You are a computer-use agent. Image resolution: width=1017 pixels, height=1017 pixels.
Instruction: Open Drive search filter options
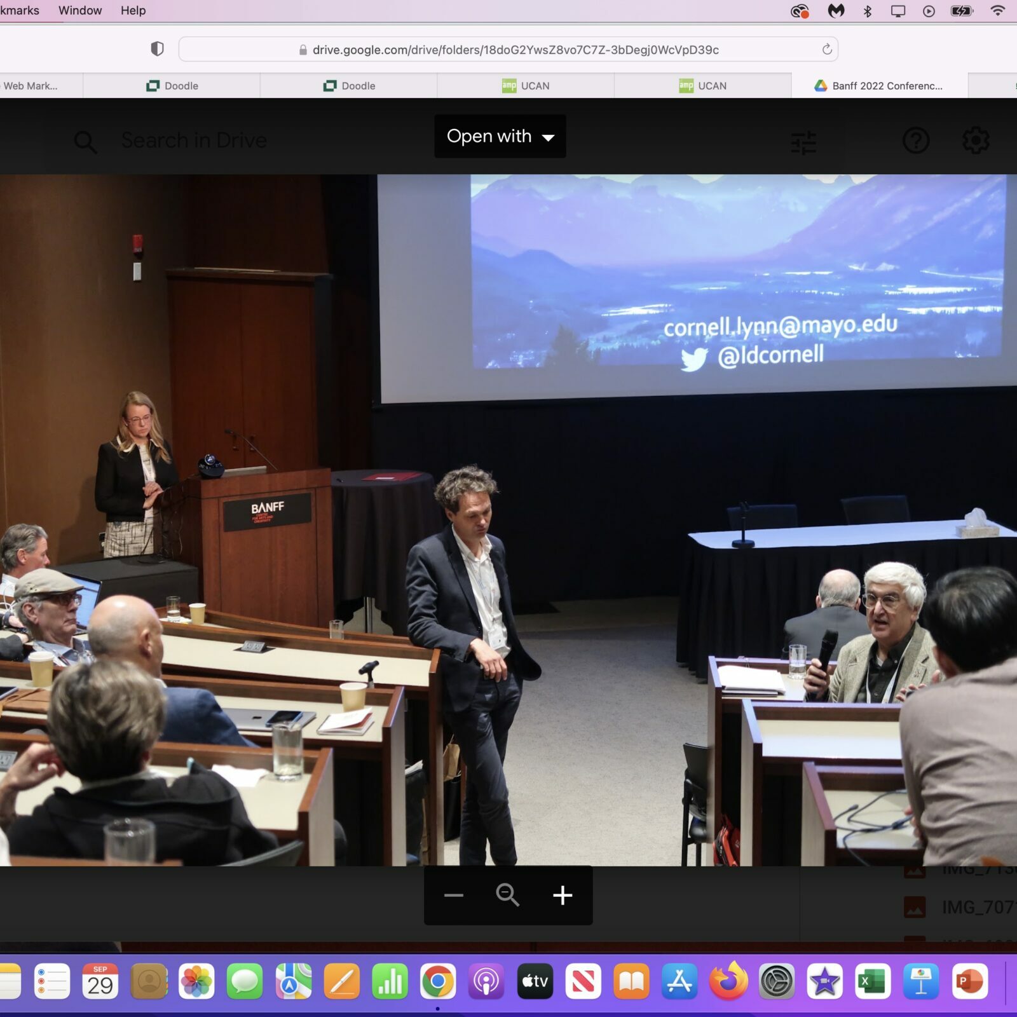coord(803,142)
